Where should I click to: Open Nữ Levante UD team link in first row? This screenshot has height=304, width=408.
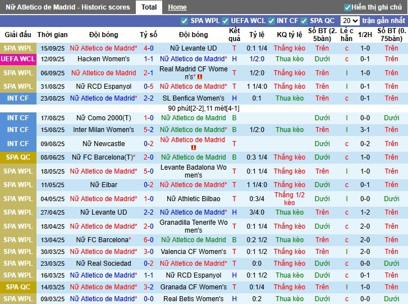193,48
